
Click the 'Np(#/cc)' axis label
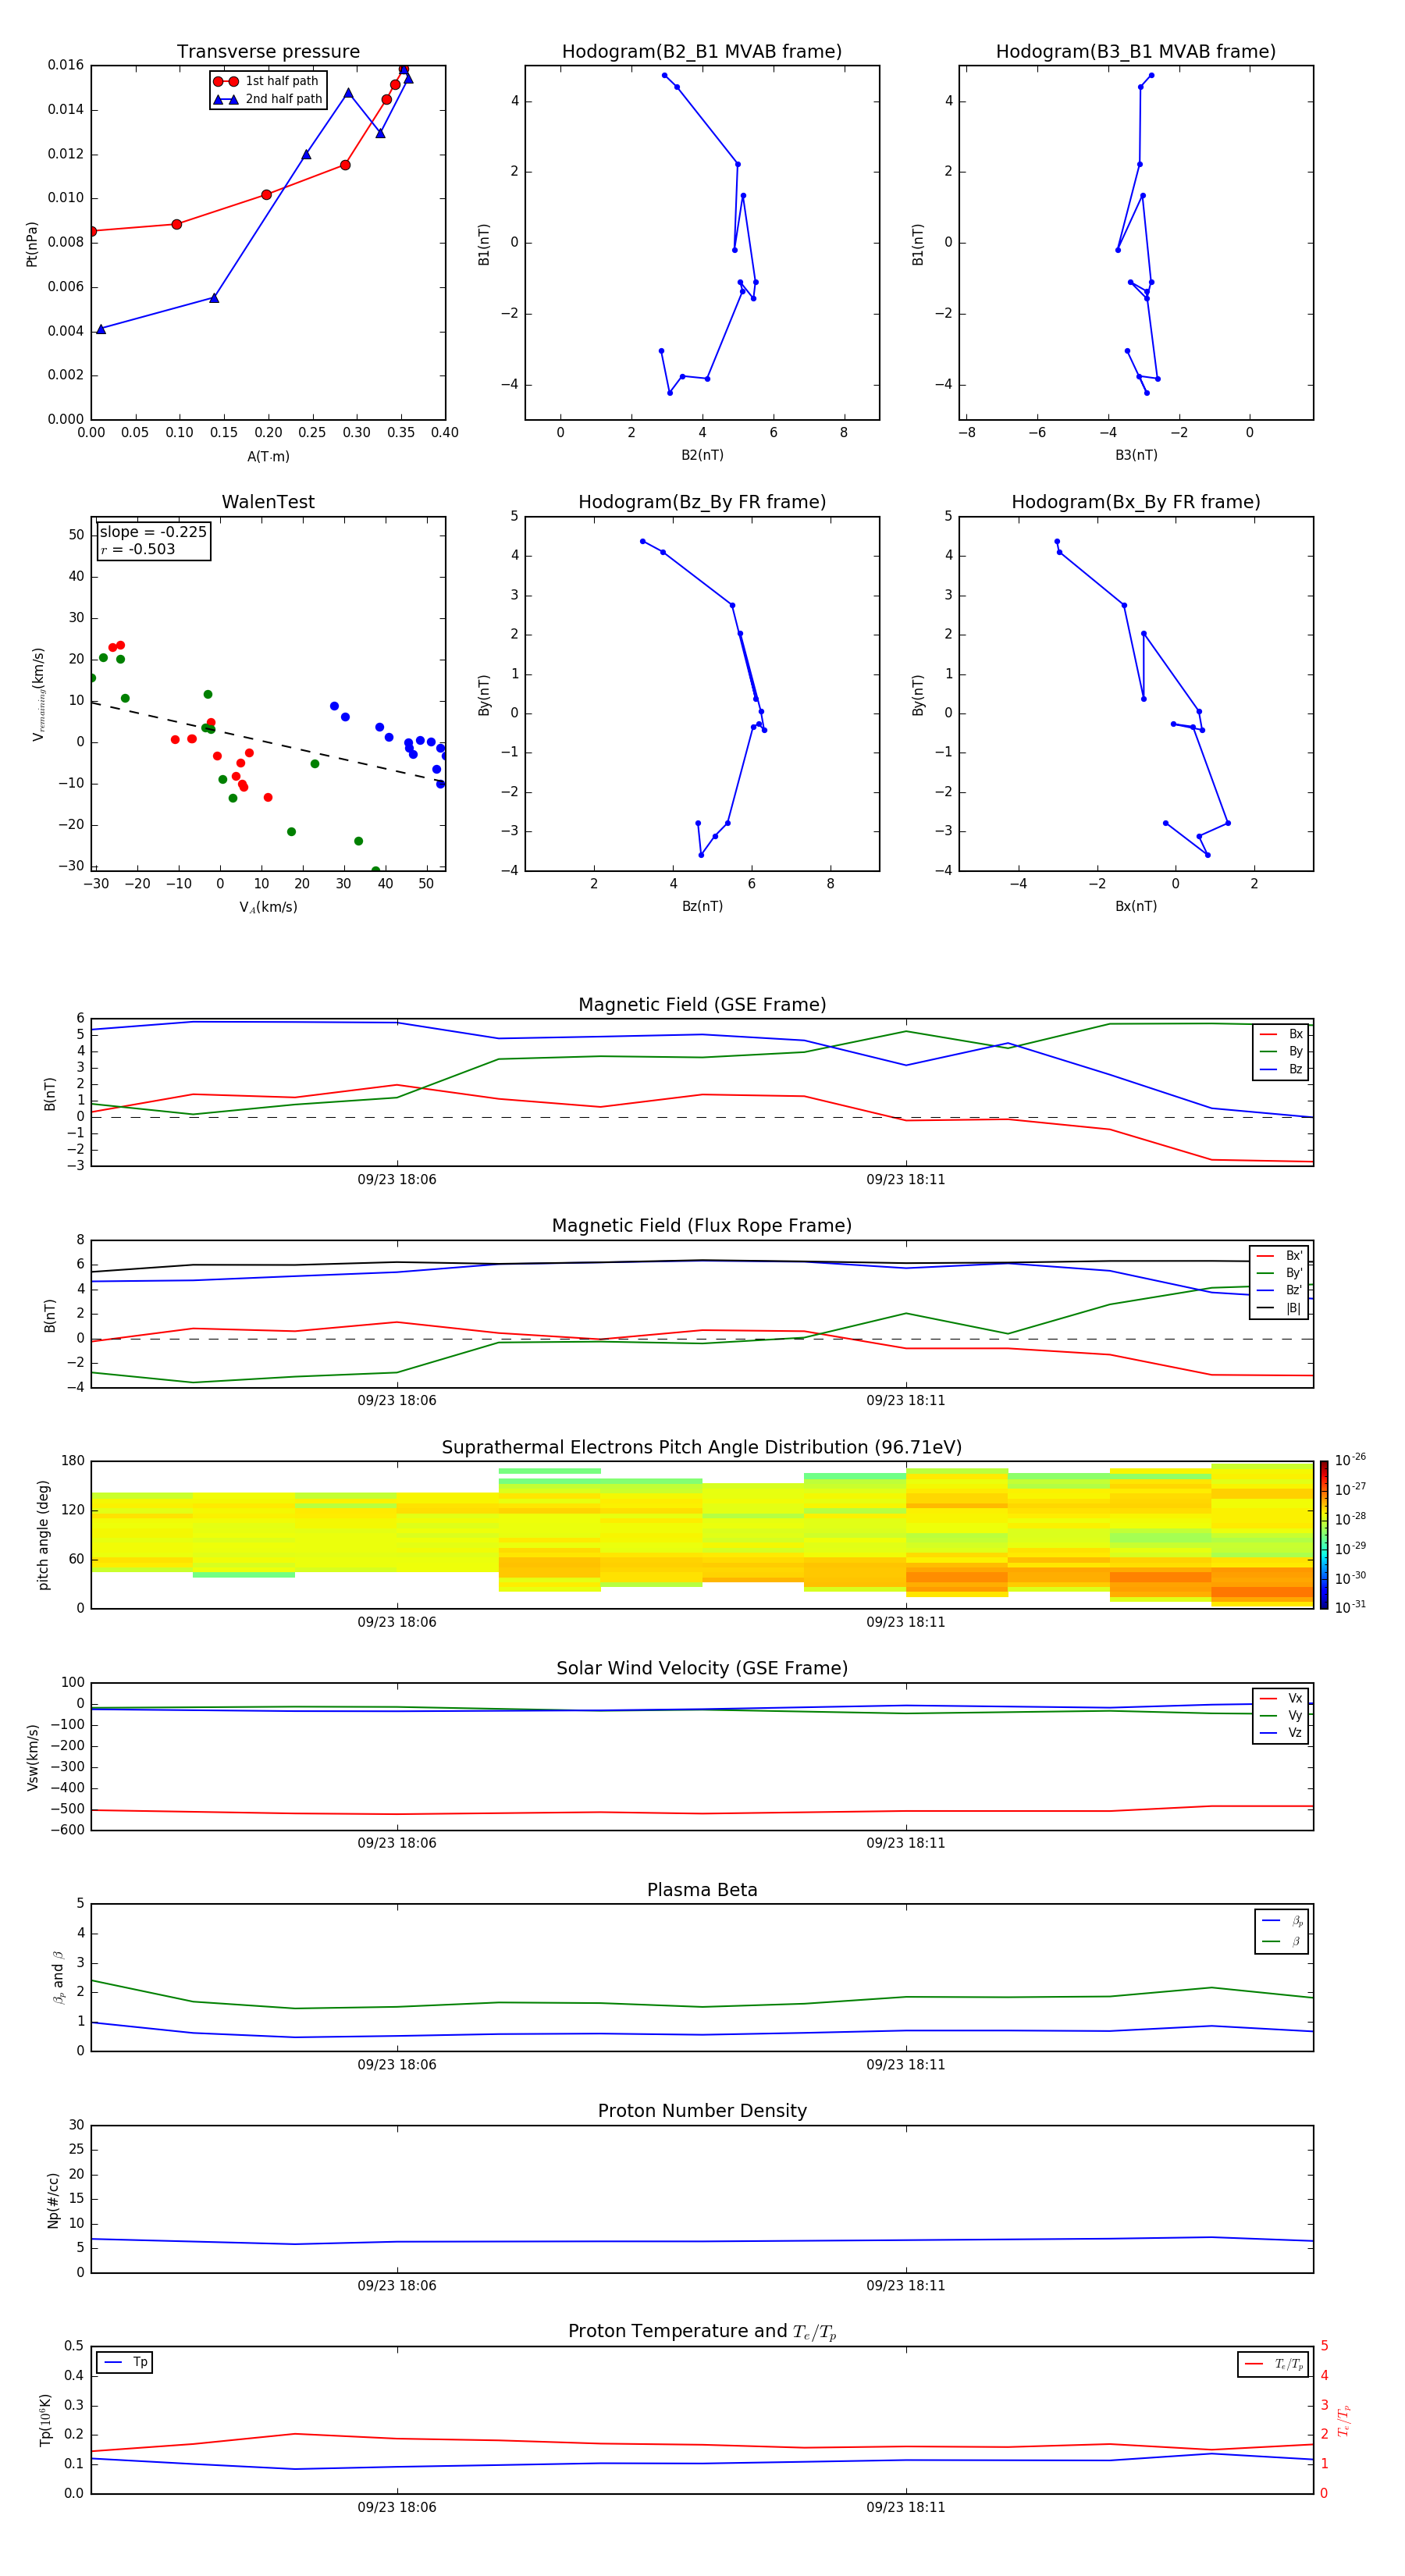(x=53, y=2200)
